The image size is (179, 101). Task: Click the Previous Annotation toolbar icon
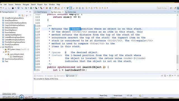pyautogui.click(x=92, y=8)
